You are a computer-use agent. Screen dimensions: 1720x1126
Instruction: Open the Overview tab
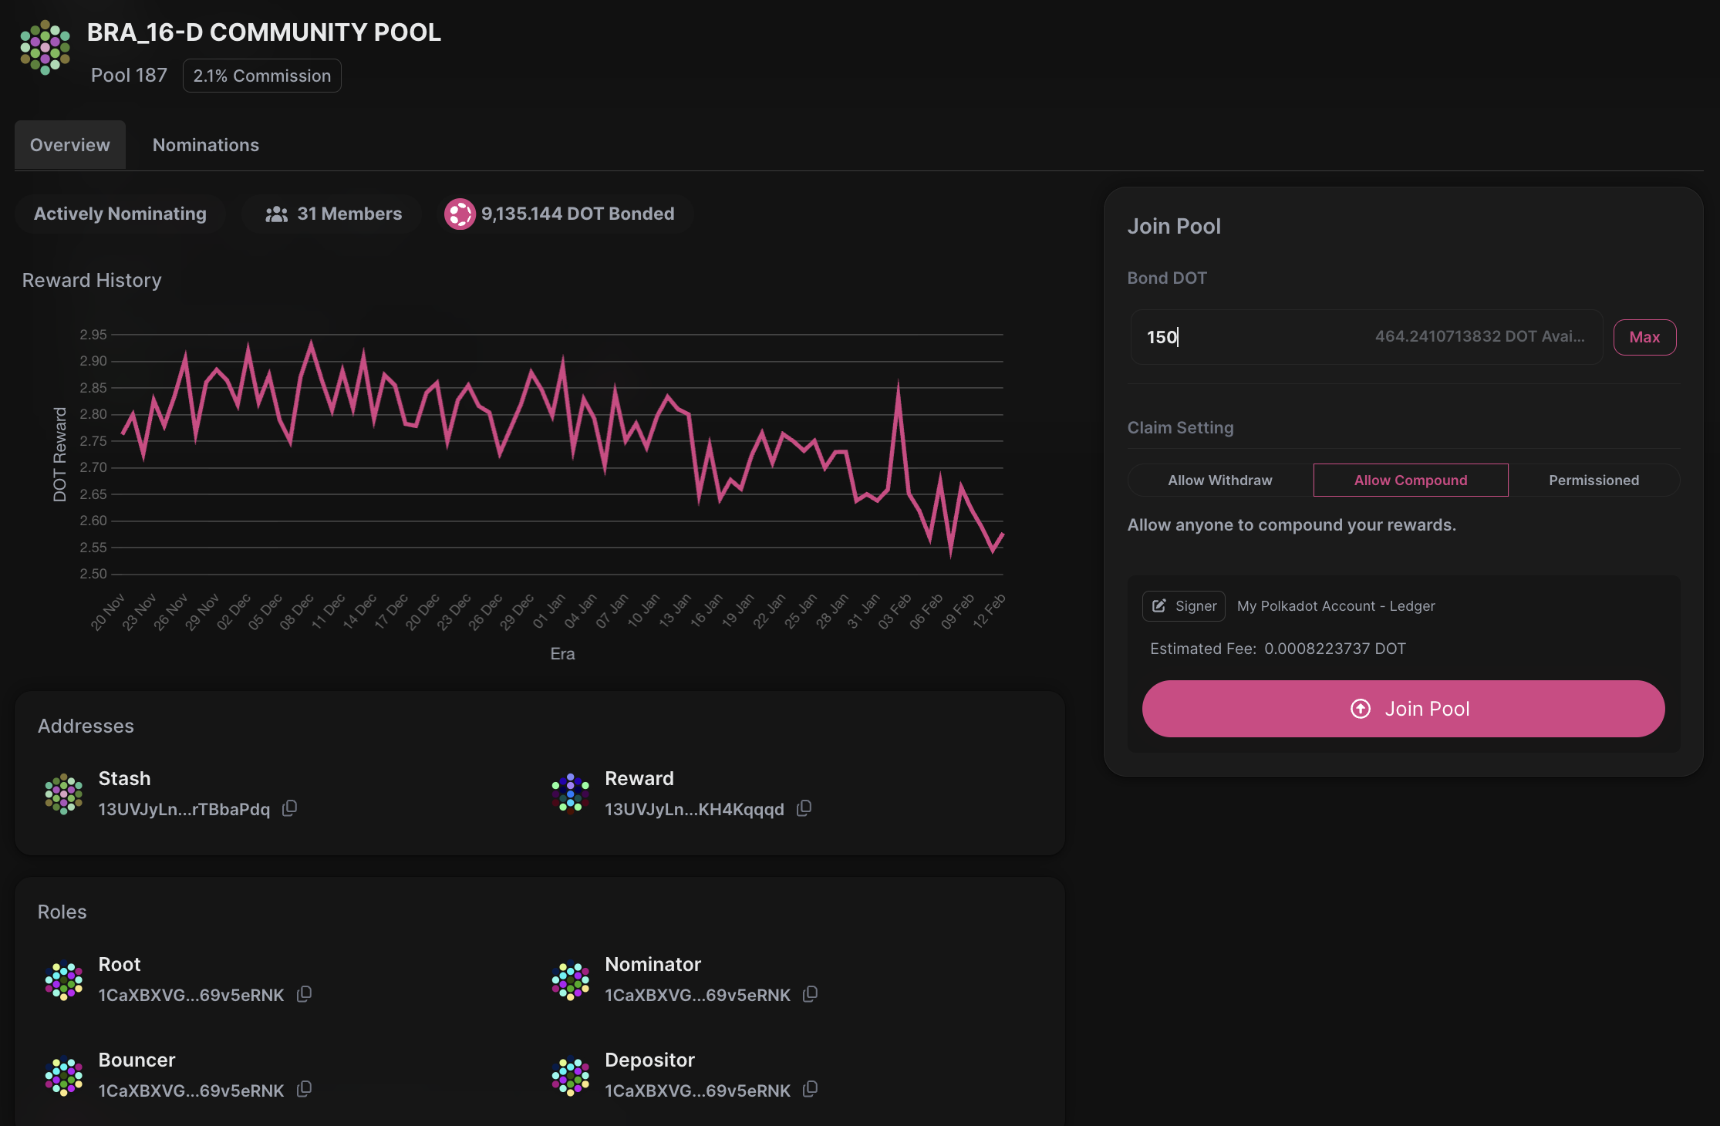[69, 145]
